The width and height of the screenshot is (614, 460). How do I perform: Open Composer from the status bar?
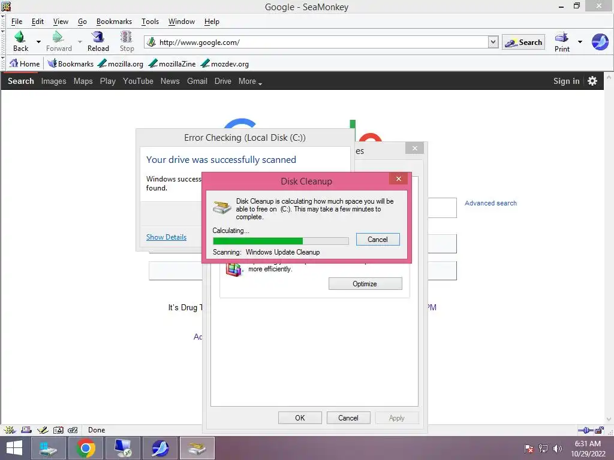(x=43, y=430)
